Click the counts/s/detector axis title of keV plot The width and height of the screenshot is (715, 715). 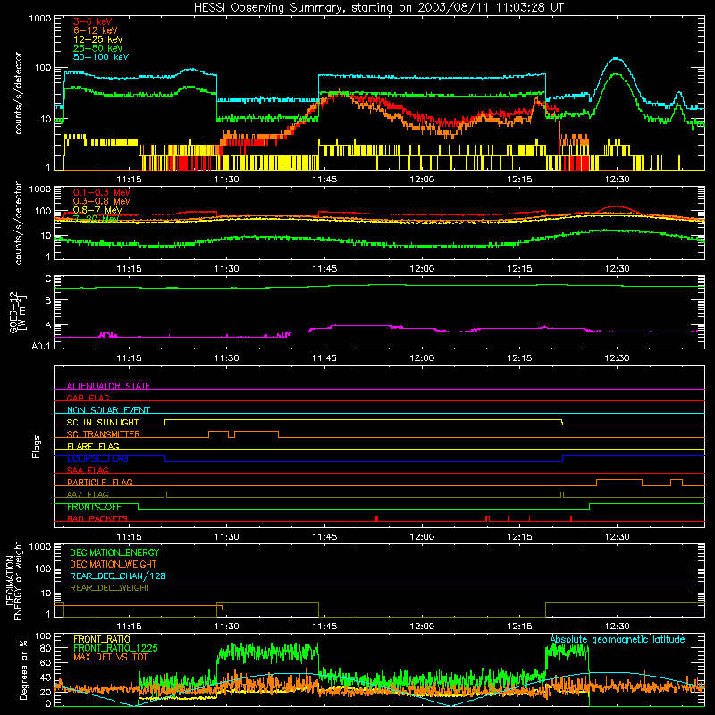pyautogui.click(x=18, y=93)
